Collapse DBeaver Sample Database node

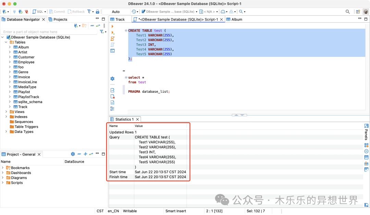coord(2,37)
